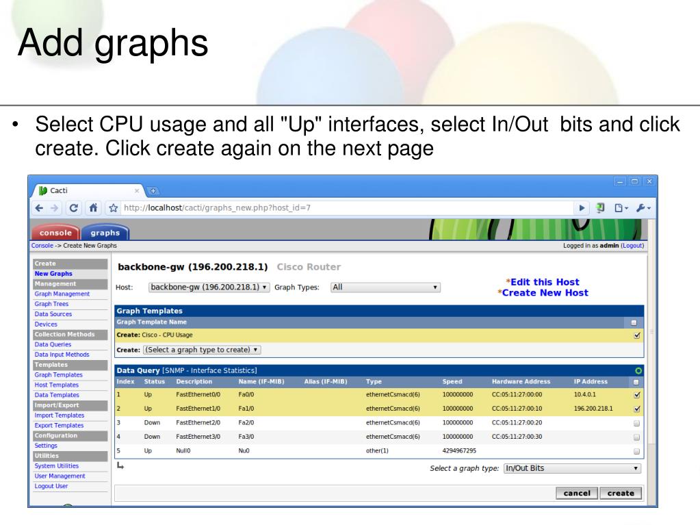
Task: Open the wrench settings menu
Action: 643,208
